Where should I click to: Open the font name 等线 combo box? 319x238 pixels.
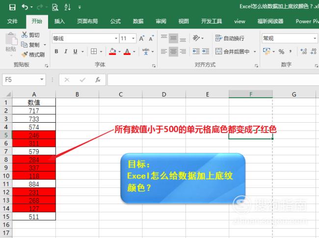click(x=85, y=38)
